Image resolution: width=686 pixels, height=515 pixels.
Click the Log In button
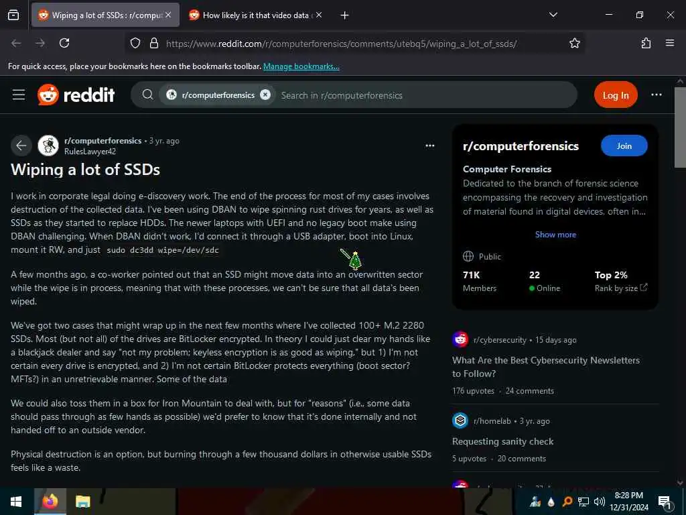(x=616, y=95)
